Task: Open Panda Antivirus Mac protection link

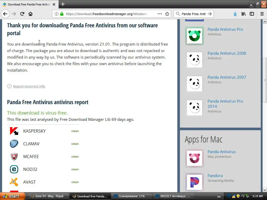Action: (x=222, y=152)
